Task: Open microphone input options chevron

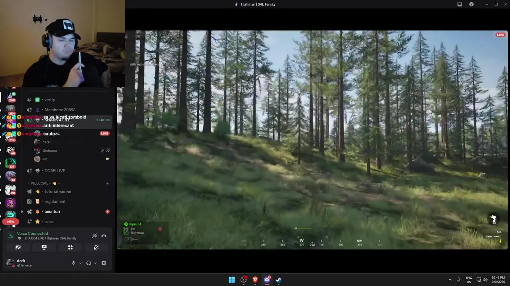Action: point(80,263)
